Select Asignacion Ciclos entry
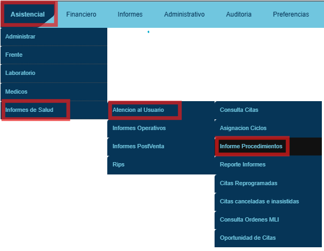This screenshot has height=251, width=324. pyautogui.click(x=243, y=128)
